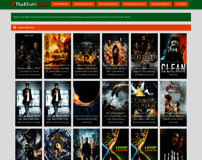Go to Dual Audio Movies

[108, 4]
